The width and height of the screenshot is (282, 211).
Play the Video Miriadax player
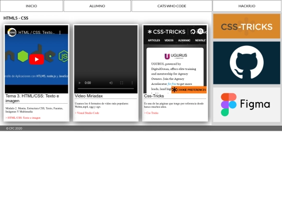[x=79, y=83]
